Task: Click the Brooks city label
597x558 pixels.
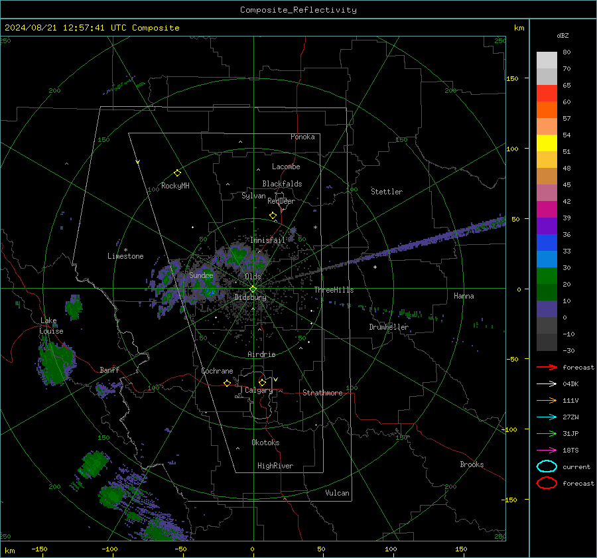Action: (472, 464)
